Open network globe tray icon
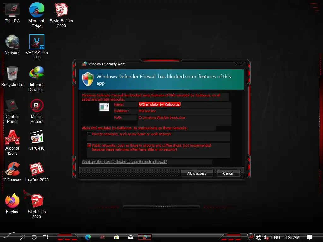This screenshot has width=323, height=242. 259,237
